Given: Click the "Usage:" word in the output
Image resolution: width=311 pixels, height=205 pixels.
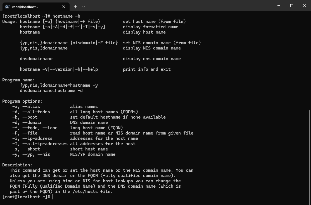Looking at the screenshot, I should pyautogui.click(x=10, y=22).
